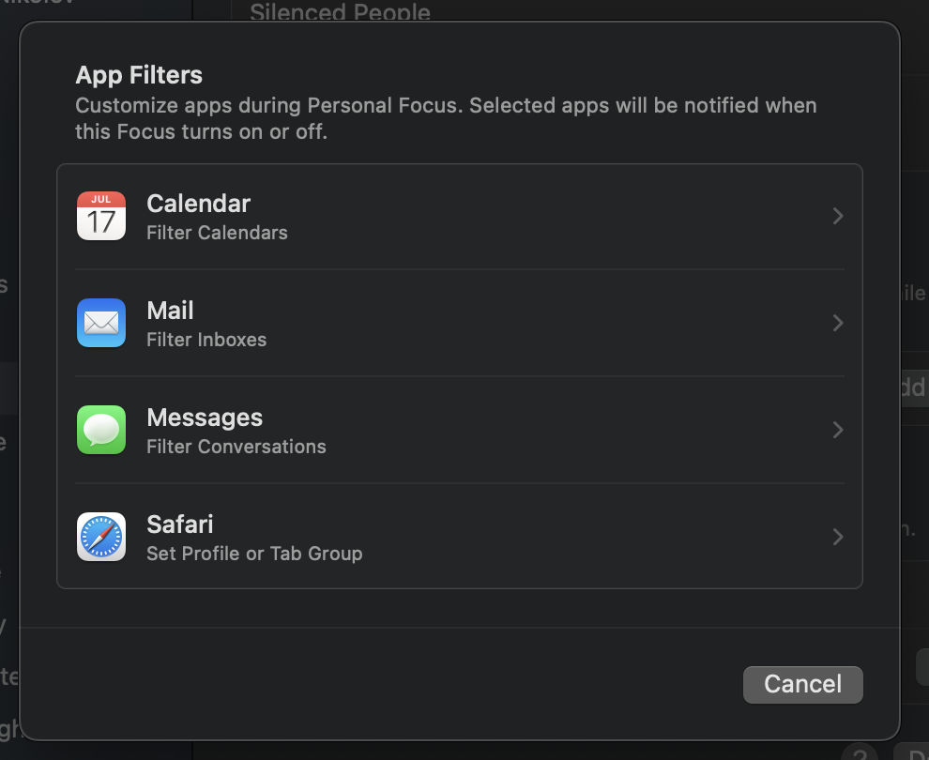Click the Safari compass icon

101,537
